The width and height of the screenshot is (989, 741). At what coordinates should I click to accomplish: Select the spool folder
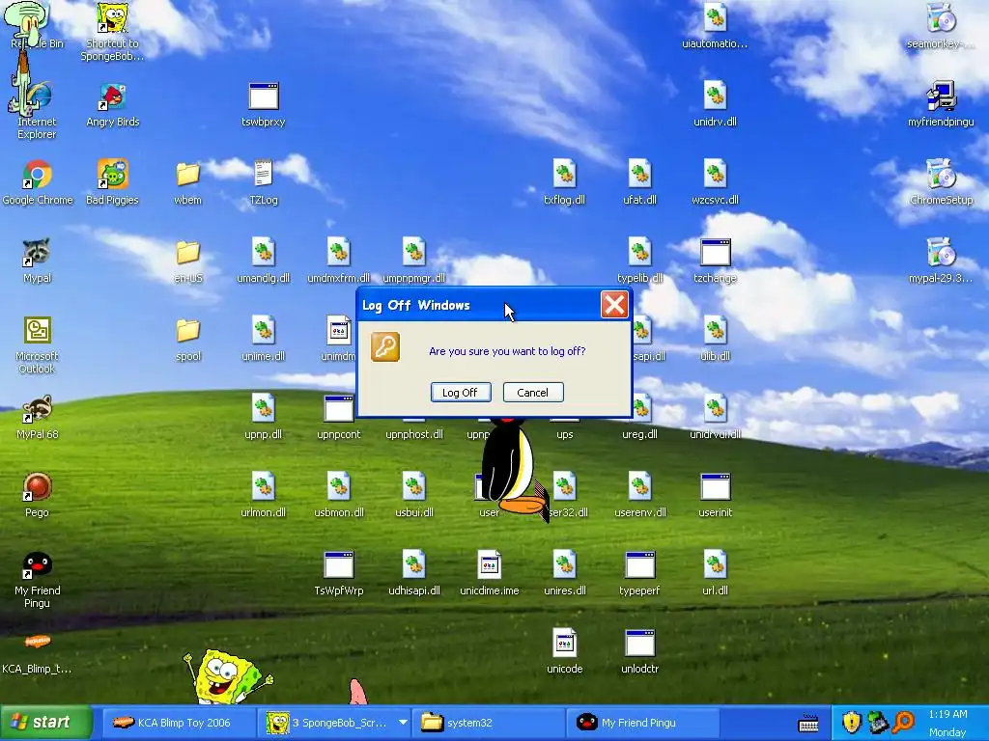[x=188, y=339]
